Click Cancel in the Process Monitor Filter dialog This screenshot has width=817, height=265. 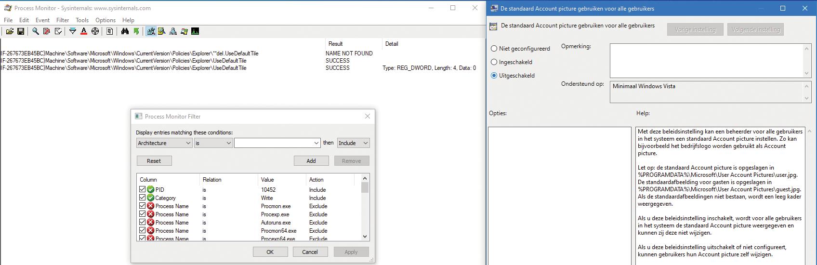click(x=310, y=252)
